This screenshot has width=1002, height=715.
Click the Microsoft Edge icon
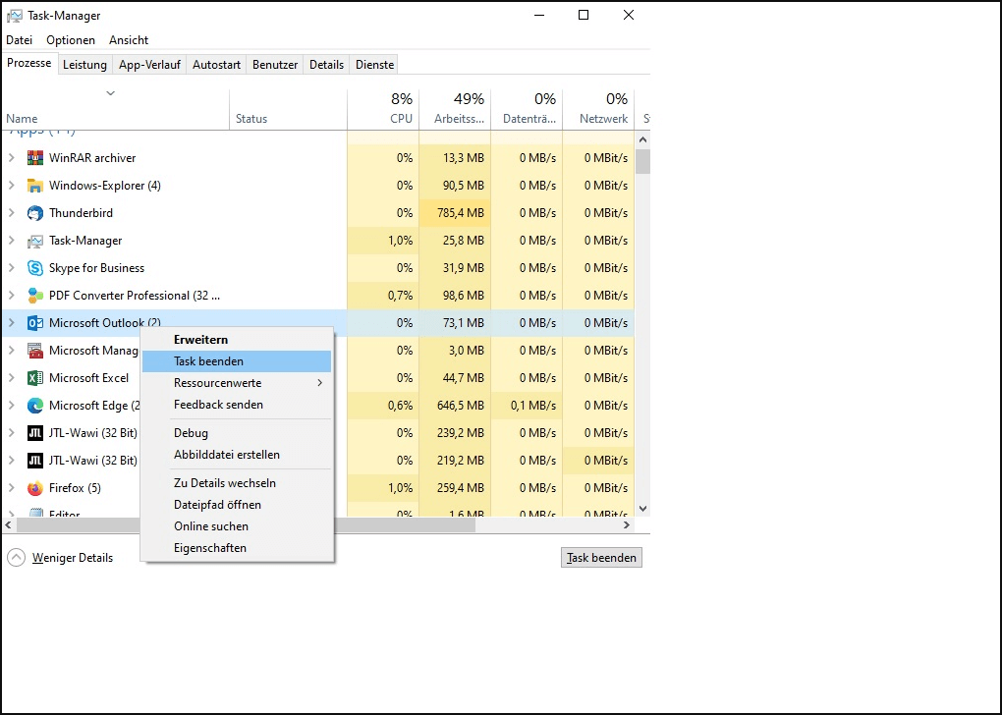33,406
